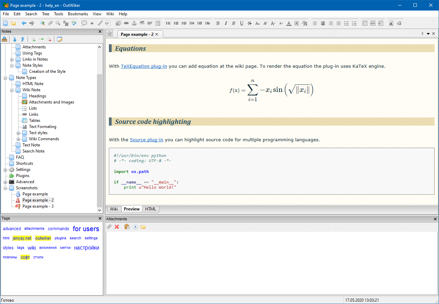The height and width of the screenshot is (304, 439).
Task: Collapse the Note Types tree node
Action: tap(5, 78)
